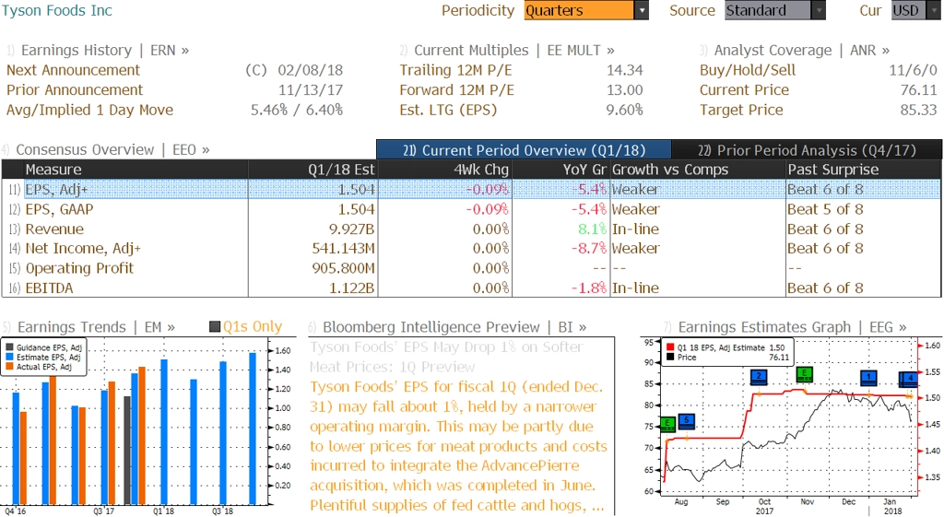Click Est. LTG (EPS) value 9.60%
The image size is (944, 517).
point(624,110)
